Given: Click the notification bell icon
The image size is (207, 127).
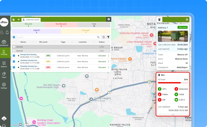Looking at the screenshot, I should point(7,32).
